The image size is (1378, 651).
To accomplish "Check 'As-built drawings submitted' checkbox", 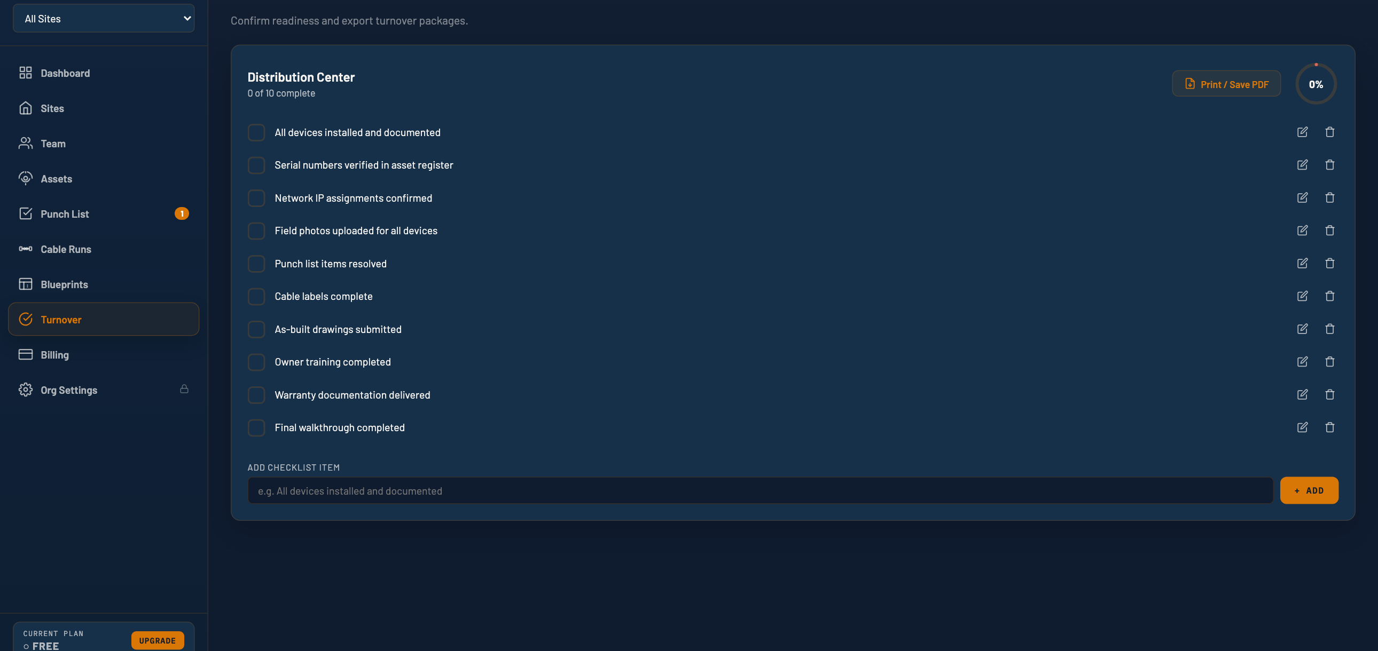I will coord(256,329).
